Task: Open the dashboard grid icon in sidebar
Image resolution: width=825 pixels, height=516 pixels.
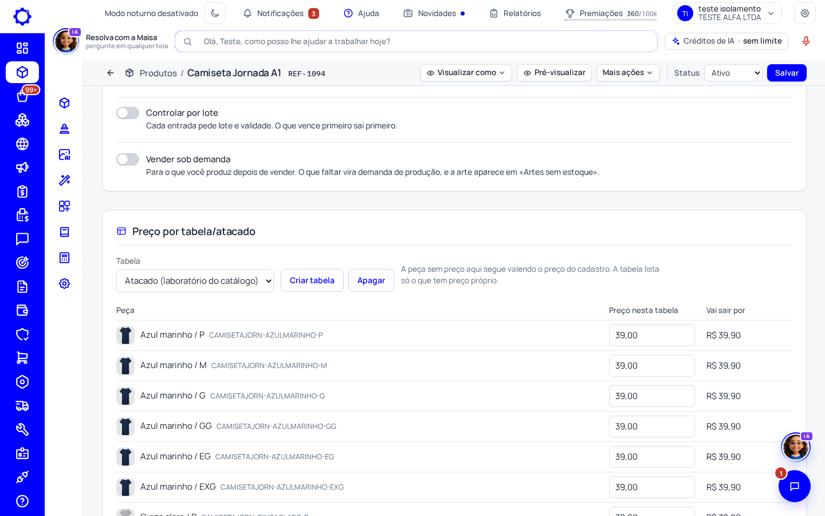Action: click(22, 48)
